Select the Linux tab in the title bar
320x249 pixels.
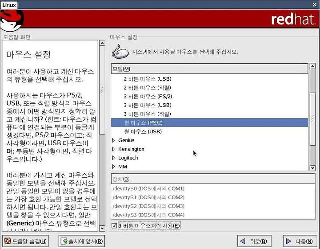tap(9, 5)
